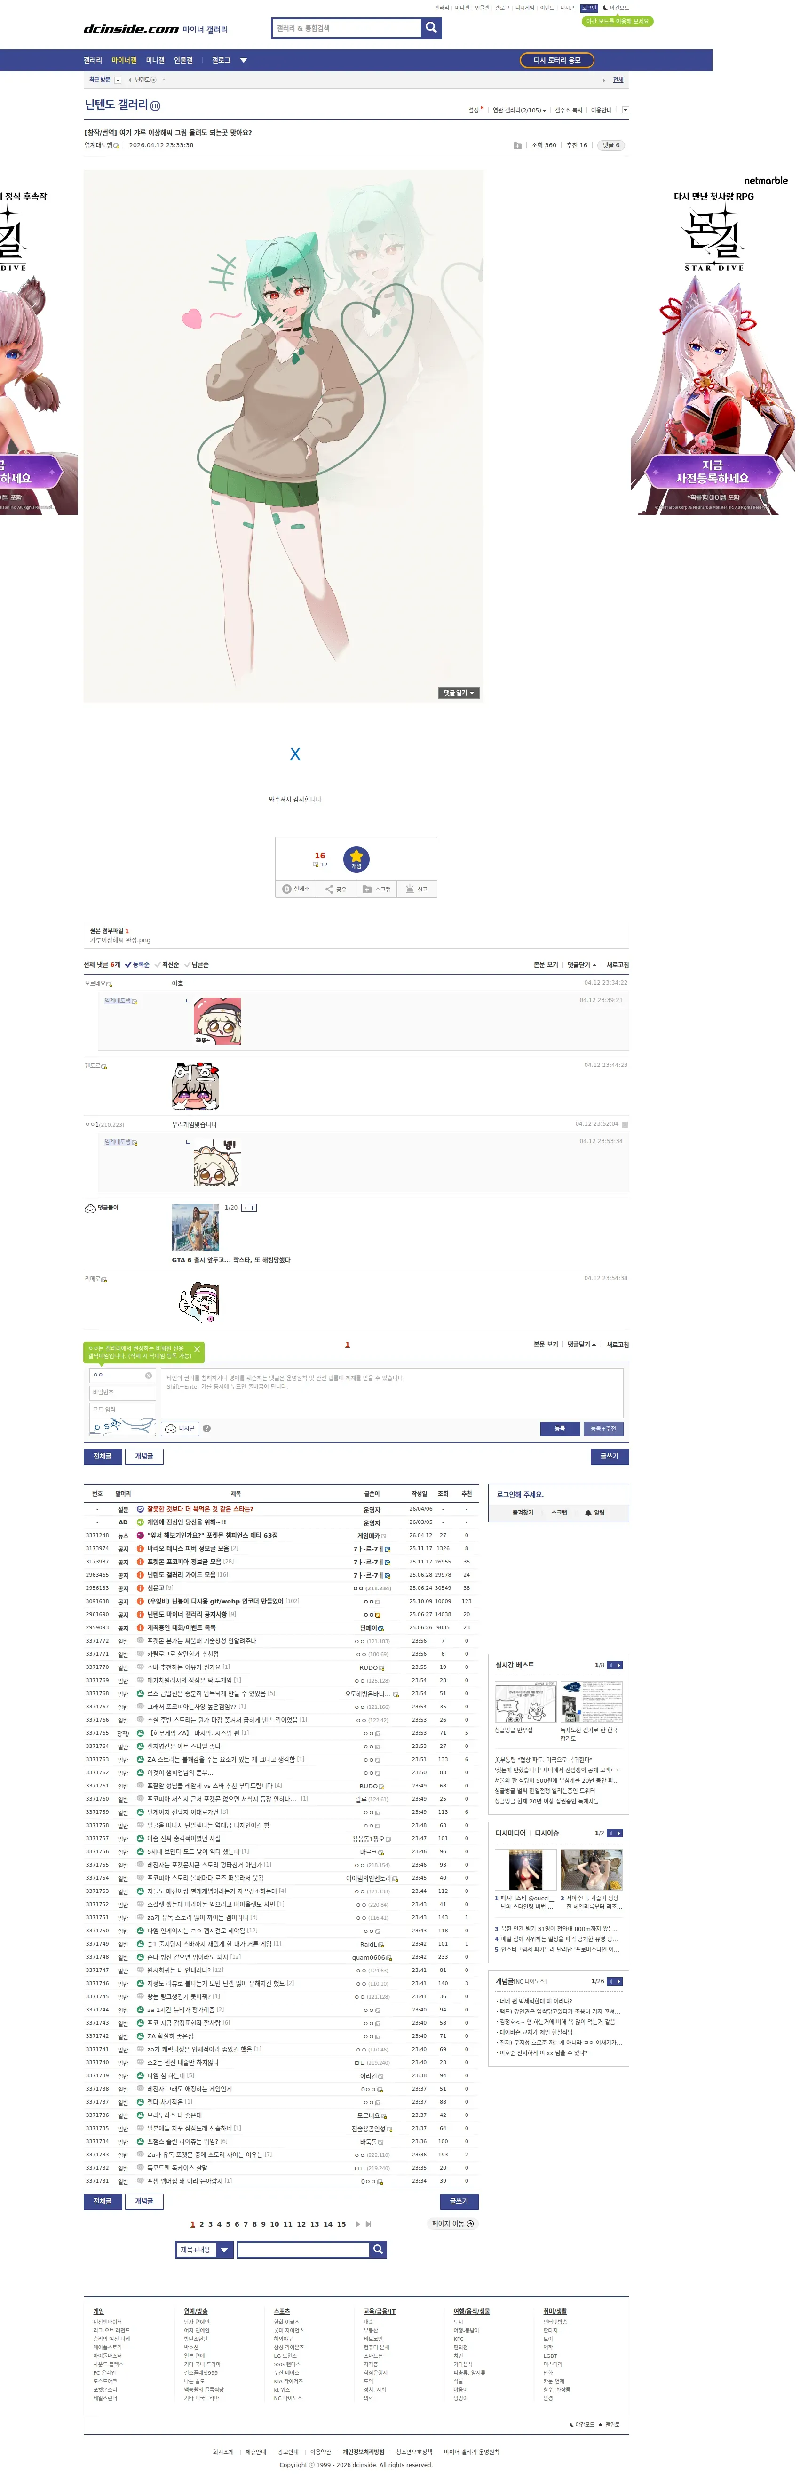This screenshot has width=800, height=2492.
Task: Open the 미니갤 tab
Action: (x=155, y=60)
